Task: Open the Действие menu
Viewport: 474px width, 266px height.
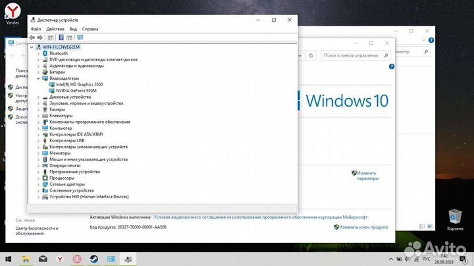Action: [55, 29]
